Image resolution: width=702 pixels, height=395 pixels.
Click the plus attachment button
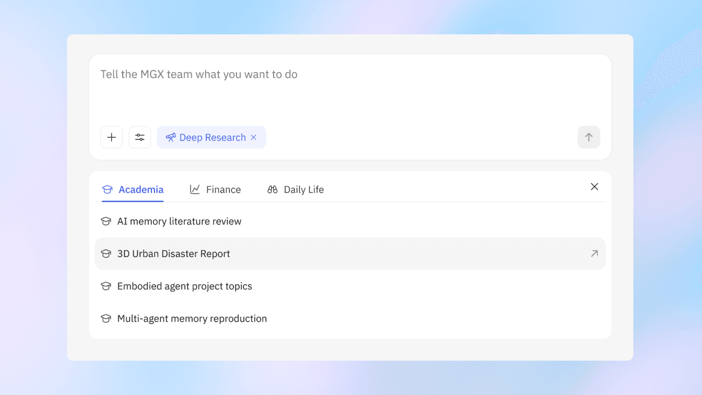click(x=111, y=137)
